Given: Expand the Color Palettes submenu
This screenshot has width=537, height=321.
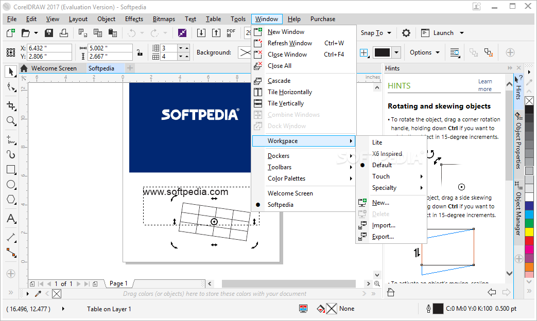Looking at the screenshot, I should 303,179.
